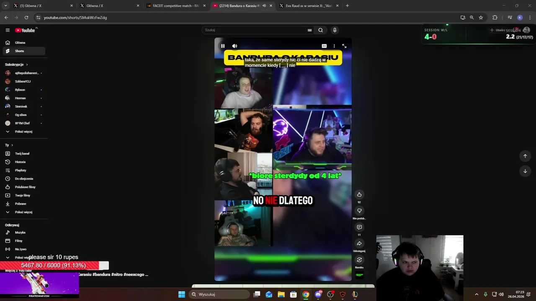Switch to the Eva Raud X tab

tap(309, 6)
